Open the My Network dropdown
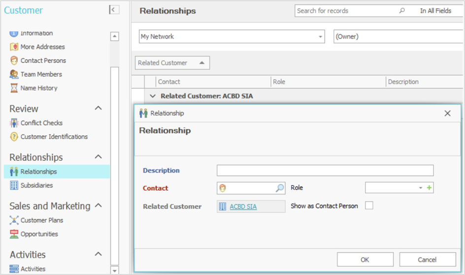Screen dimensions: 465x275 tap(320, 36)
